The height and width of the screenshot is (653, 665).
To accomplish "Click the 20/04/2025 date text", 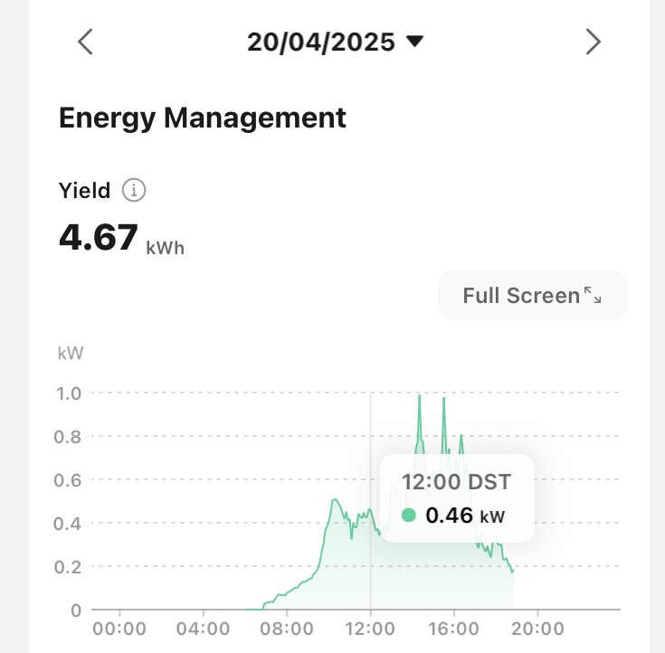I will tap(321, 42).
